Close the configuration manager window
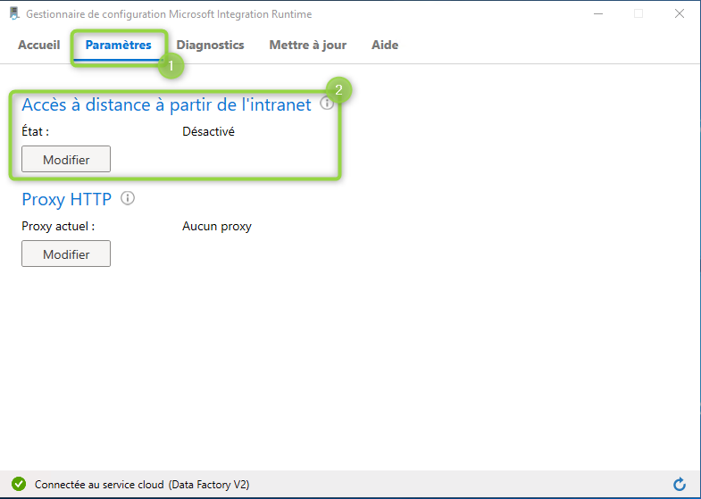Image resolution: width=701 pixels, height=499 pixels. pyautogui.click(x=680, y=14)
